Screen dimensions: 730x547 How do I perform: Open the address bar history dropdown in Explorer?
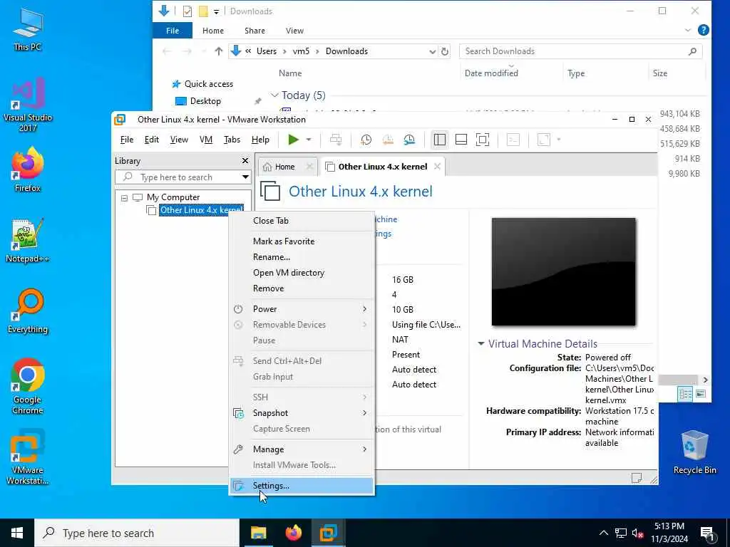(x=432, y=51)
